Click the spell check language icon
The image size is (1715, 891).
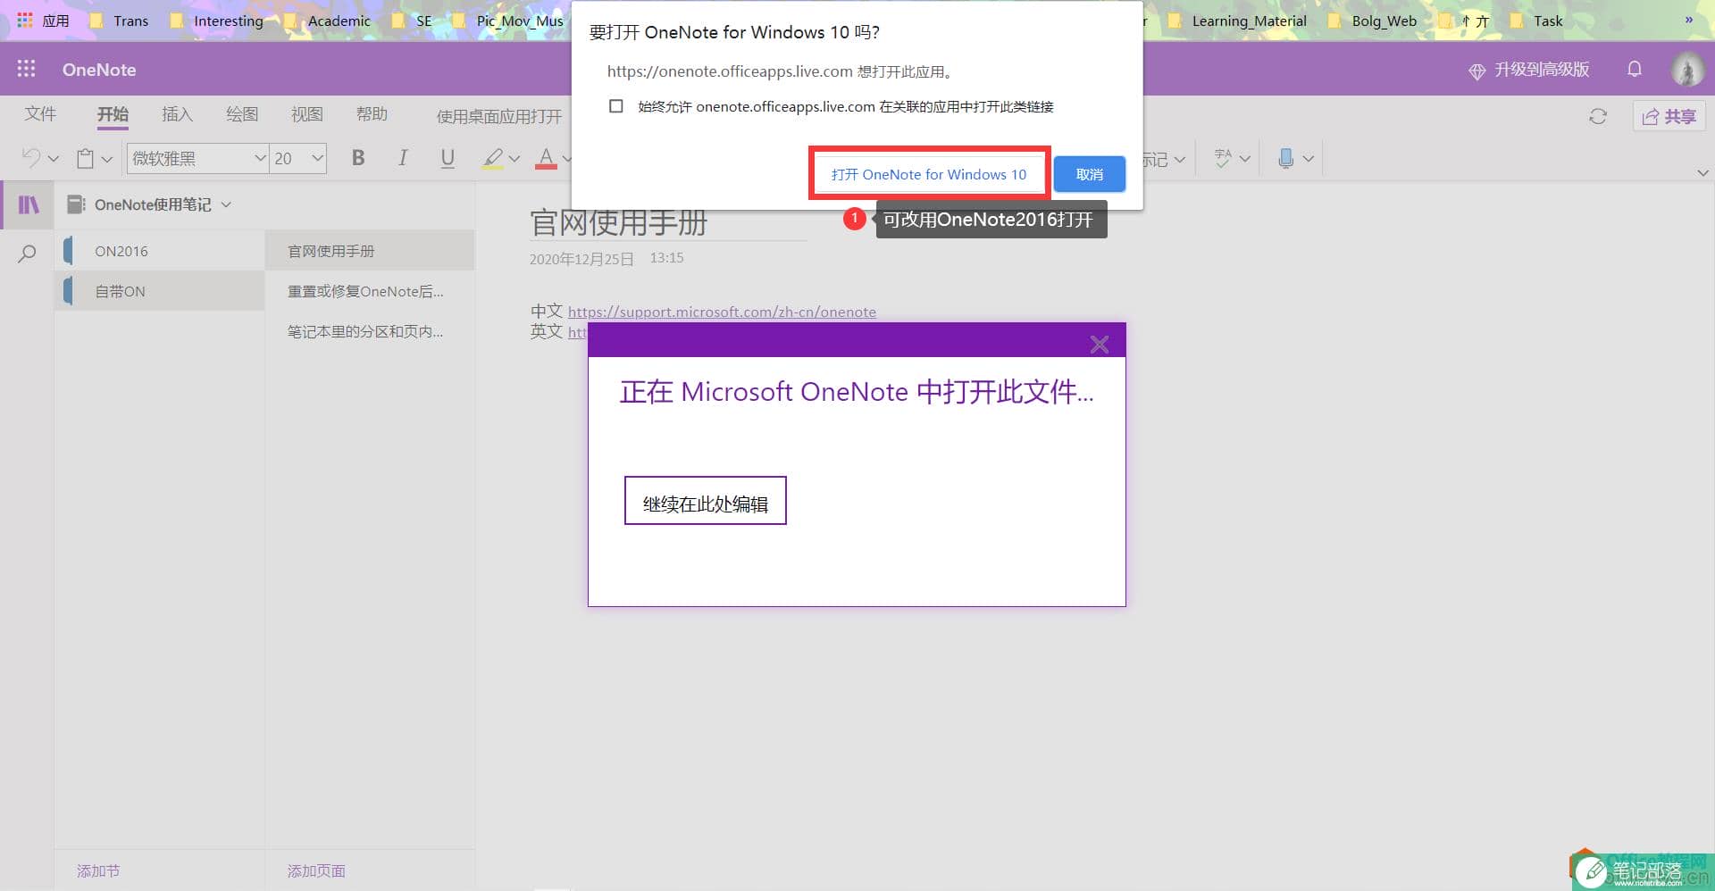click(x=1223, y=158)
